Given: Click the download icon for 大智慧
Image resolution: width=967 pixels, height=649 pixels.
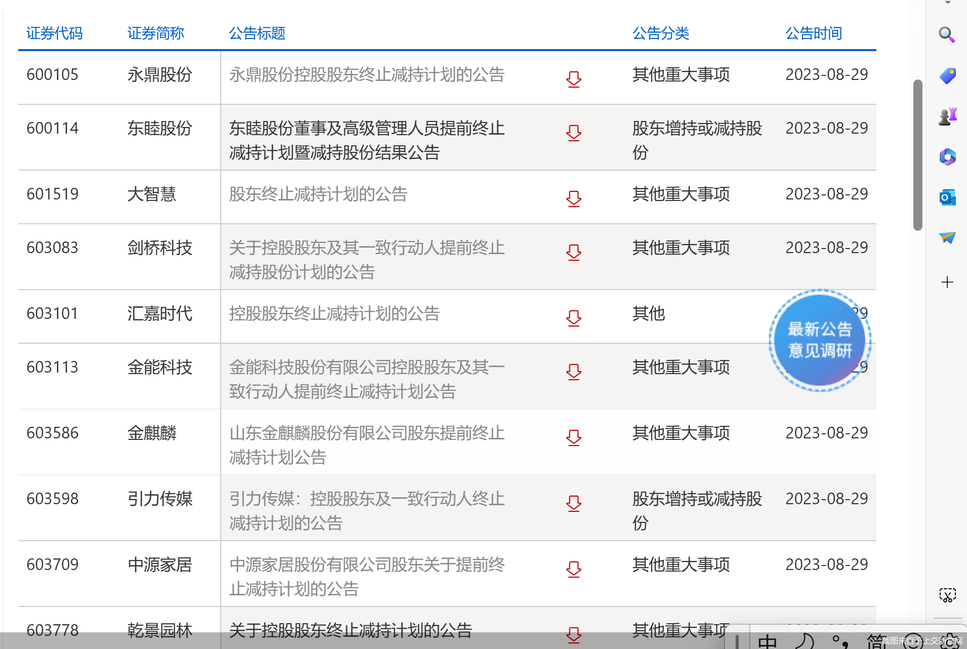Looking at the screenshot, I should (573, 198).
